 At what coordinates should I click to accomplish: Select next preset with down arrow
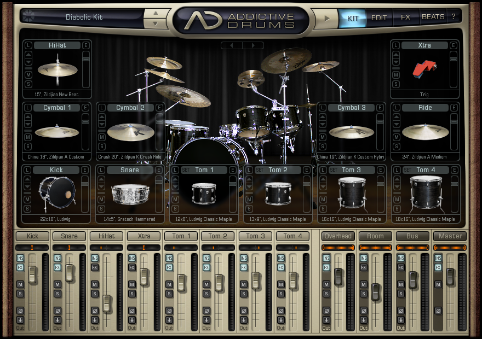[x=156, y=24]
